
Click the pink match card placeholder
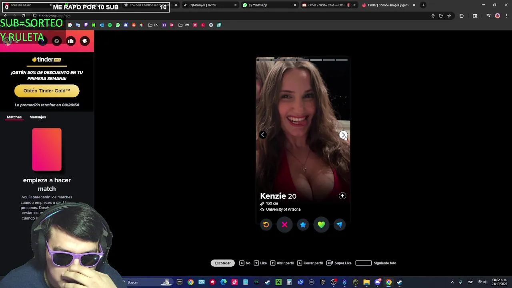pos(47,150)
